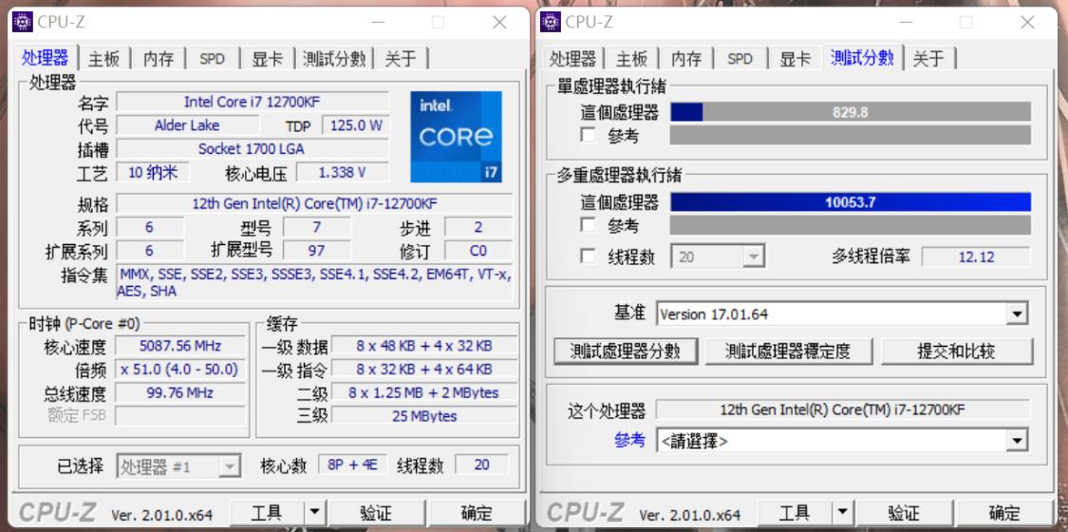Screen dimensions: 1068x532
Task: Click the 线程数 value 20 in left window
Action: [481, 465]
